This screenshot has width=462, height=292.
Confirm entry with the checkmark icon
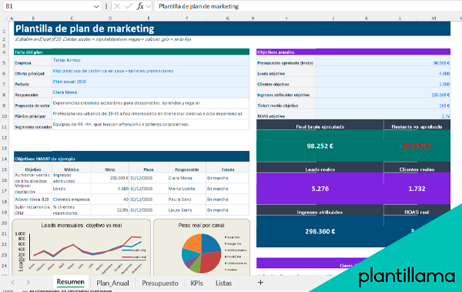click(129, 6)
